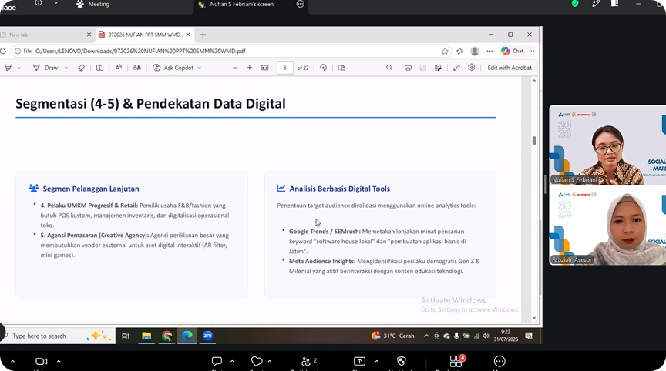The height and width of the screenshot is (371, 666).
Task: Click Edit with Acrobat
Action: pyautogui.click(x=510, y=68)
